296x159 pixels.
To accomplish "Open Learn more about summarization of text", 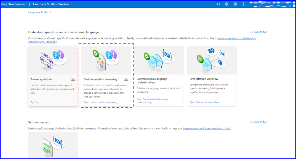I will point(207,128).
